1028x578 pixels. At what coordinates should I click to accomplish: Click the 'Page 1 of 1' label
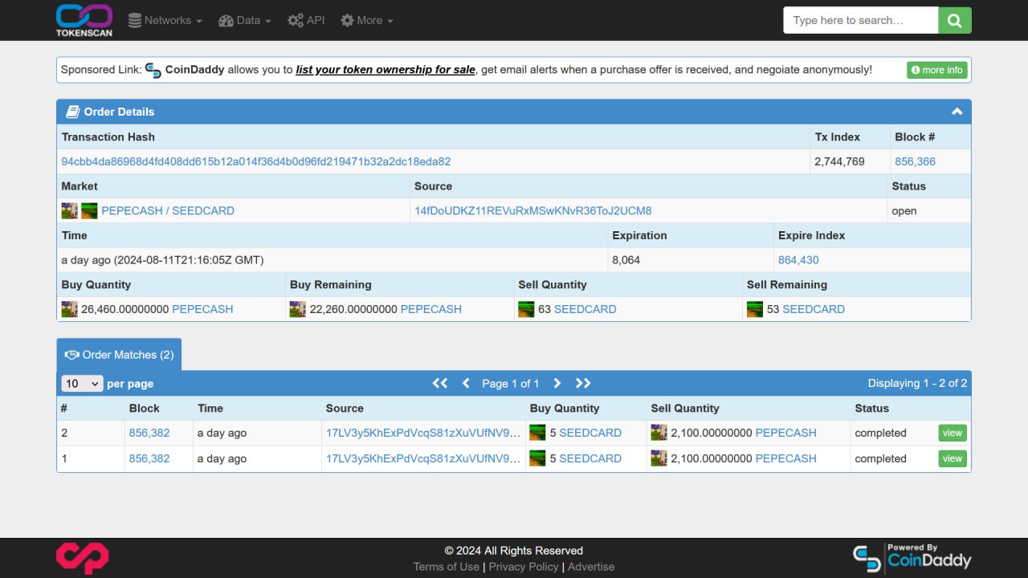511,383
